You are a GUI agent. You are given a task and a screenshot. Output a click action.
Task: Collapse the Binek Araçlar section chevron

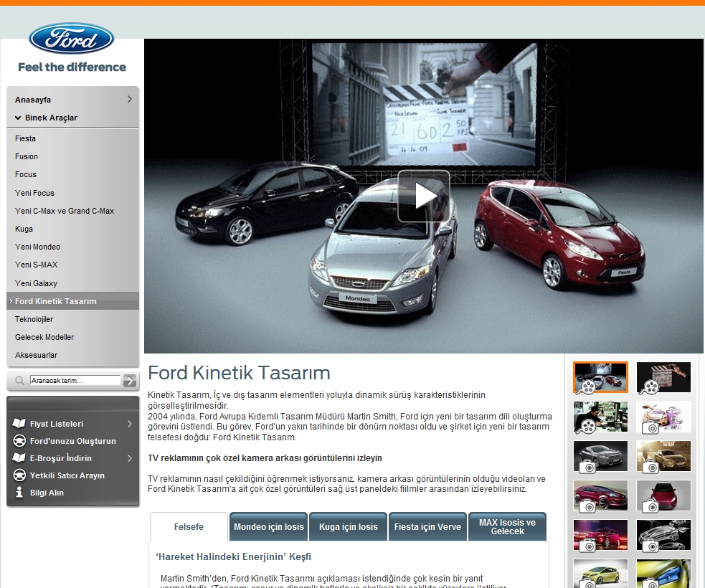coord(18,118)
